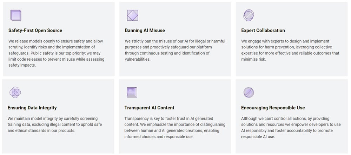351x155 pixels.
Task: Open the Expert Collaboration heading
Action: [x=263, y=31]
